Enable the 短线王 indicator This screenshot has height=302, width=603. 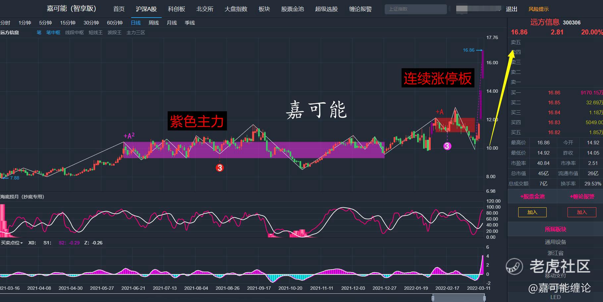coord(96,32)
